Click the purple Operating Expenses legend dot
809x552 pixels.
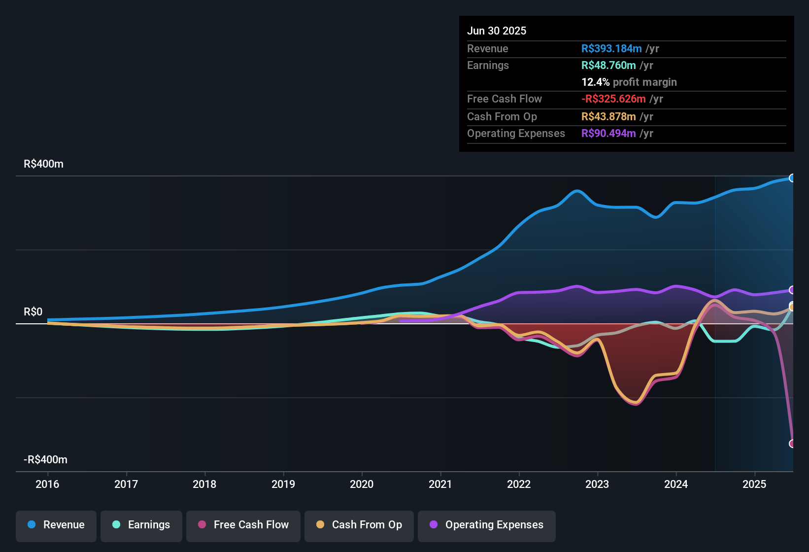click(434, 525)
